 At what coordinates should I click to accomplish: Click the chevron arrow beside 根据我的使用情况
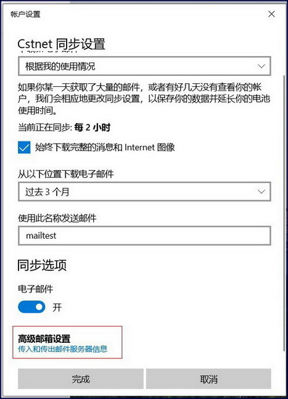[x=261, y=66]
